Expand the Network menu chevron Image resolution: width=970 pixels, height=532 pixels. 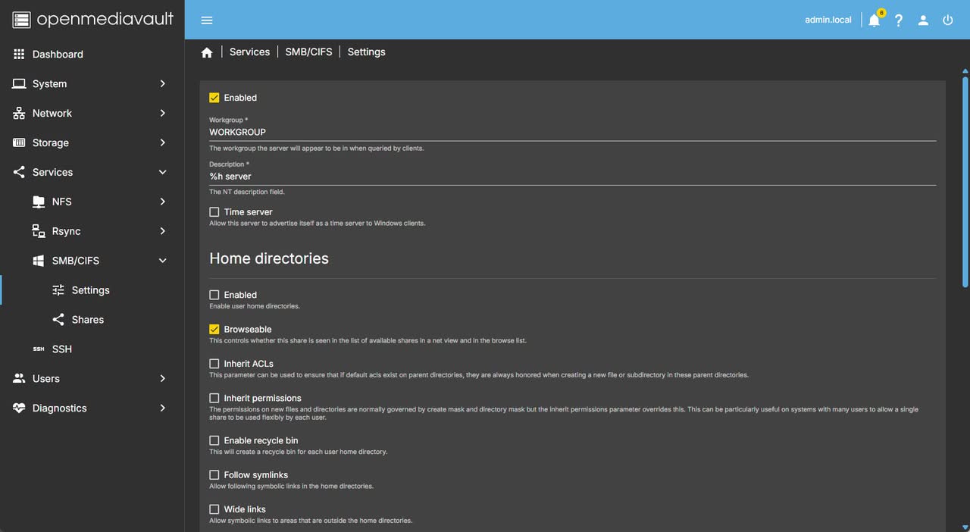162,113
